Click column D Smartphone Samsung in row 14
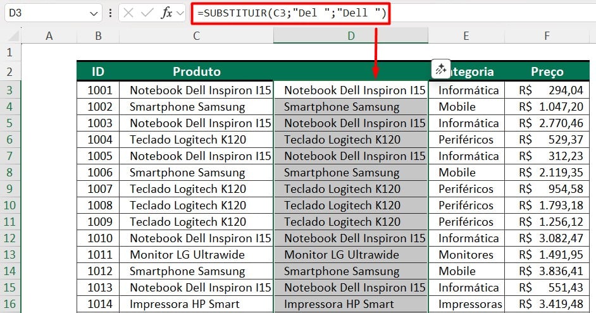Screen dimensions: 596x313 point(351,271)
